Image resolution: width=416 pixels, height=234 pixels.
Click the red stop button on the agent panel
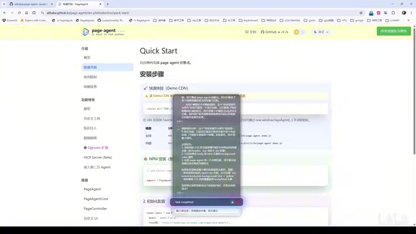(239, 202)
